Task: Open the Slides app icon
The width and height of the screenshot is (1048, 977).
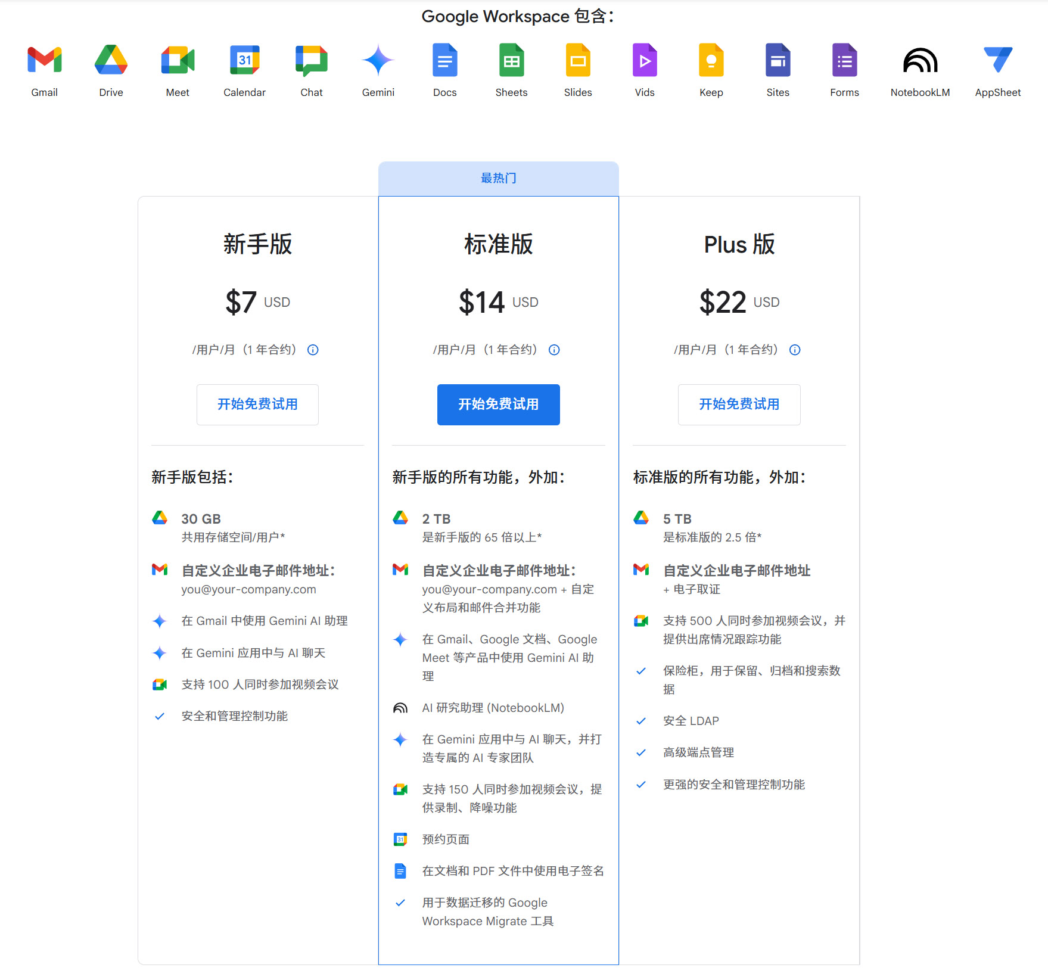Action: tap(578, 60)
